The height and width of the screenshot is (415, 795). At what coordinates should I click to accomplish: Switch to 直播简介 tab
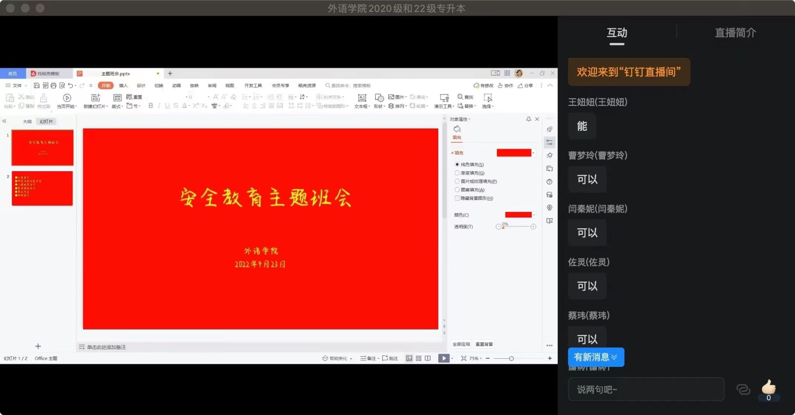point(735,33)
